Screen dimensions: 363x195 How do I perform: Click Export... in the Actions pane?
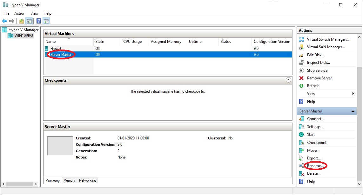pos(314,158)
